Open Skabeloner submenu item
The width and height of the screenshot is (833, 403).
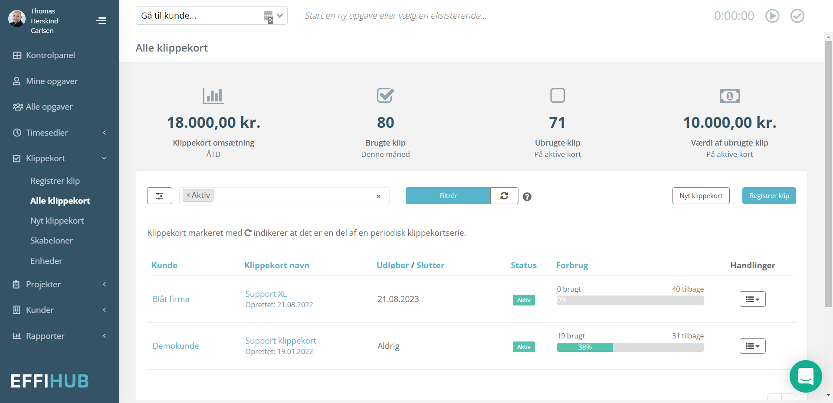pos(52,240)
